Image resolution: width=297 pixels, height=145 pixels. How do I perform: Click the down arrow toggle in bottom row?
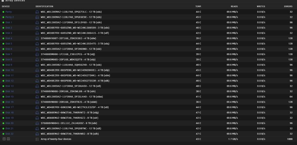4,139
